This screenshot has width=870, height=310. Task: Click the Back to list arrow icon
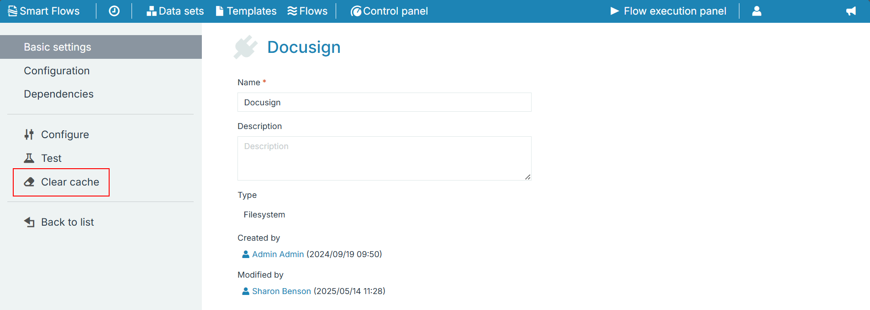(x=29, y=222)
